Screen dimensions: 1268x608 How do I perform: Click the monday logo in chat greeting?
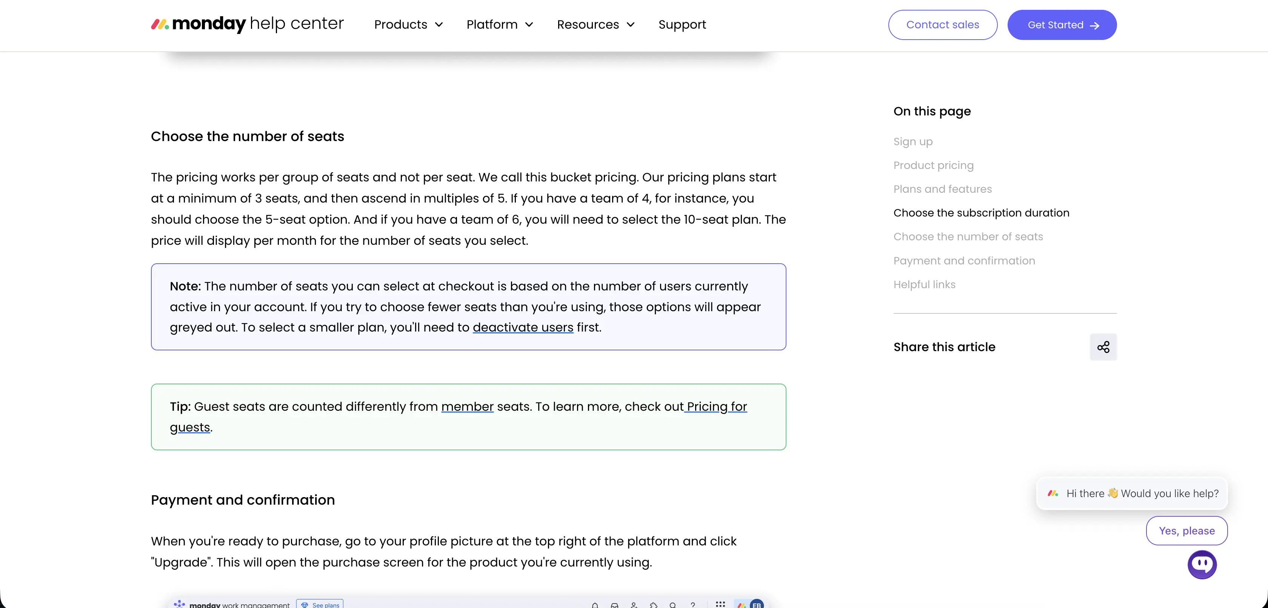[x=1053, y=493]
